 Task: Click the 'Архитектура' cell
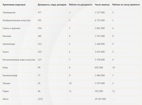[x=9, y=44]
